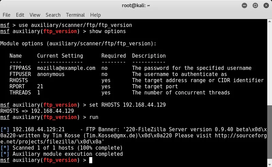Open the Search menu
Viewport: 272px width, 167px height.
tap(53, 15)
